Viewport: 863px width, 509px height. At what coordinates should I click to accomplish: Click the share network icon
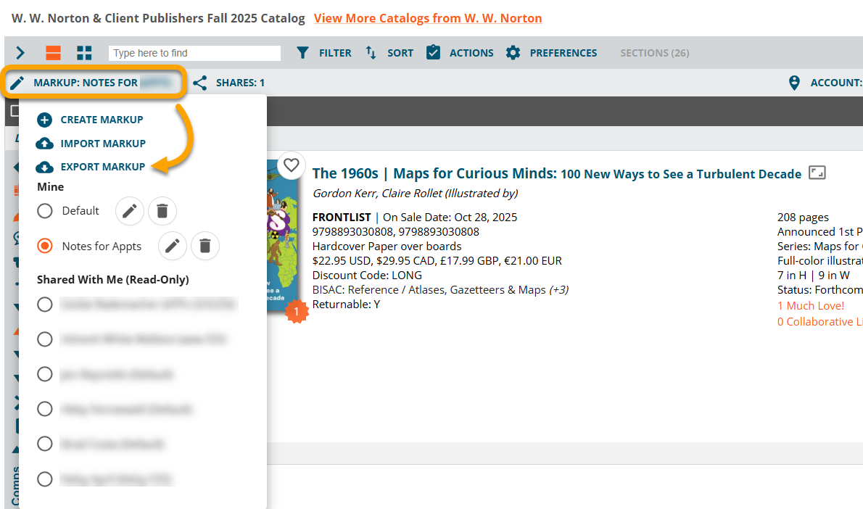pyautogui.click(x=199, y=83)
